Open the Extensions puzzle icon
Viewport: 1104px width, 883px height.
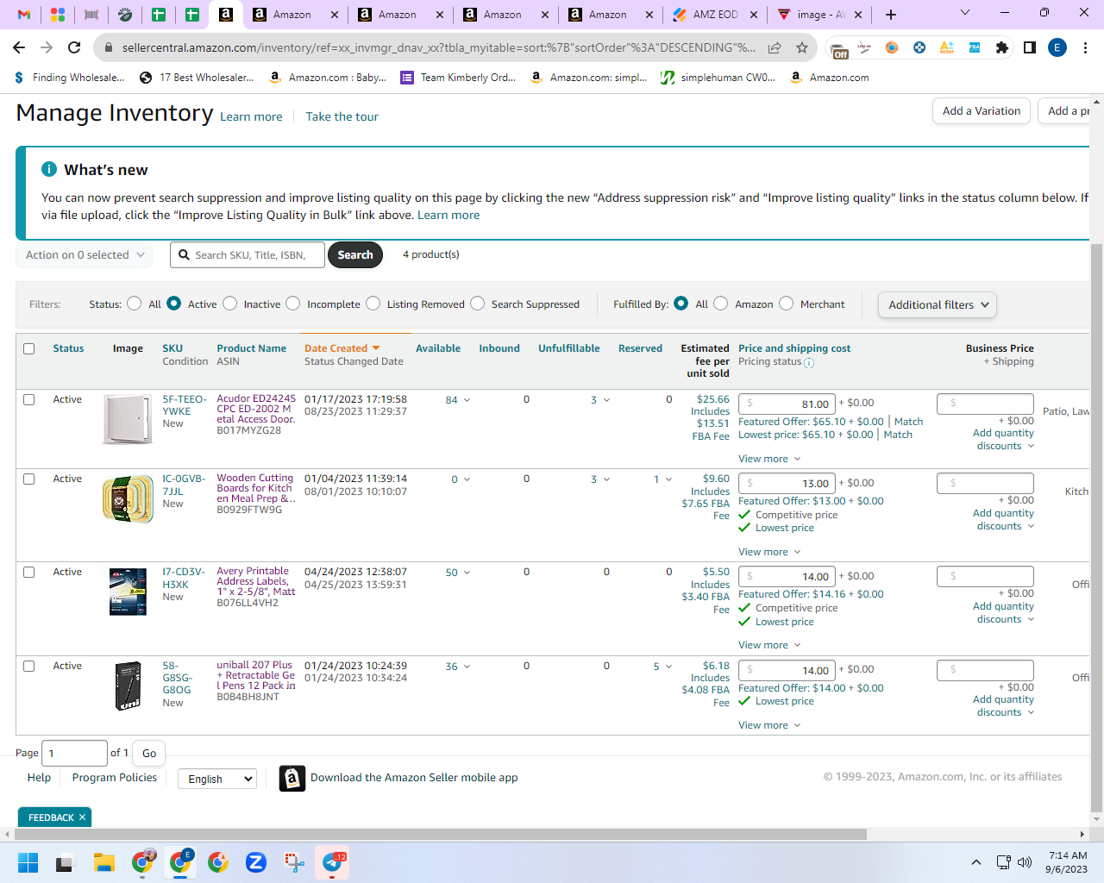point(1002,47)
